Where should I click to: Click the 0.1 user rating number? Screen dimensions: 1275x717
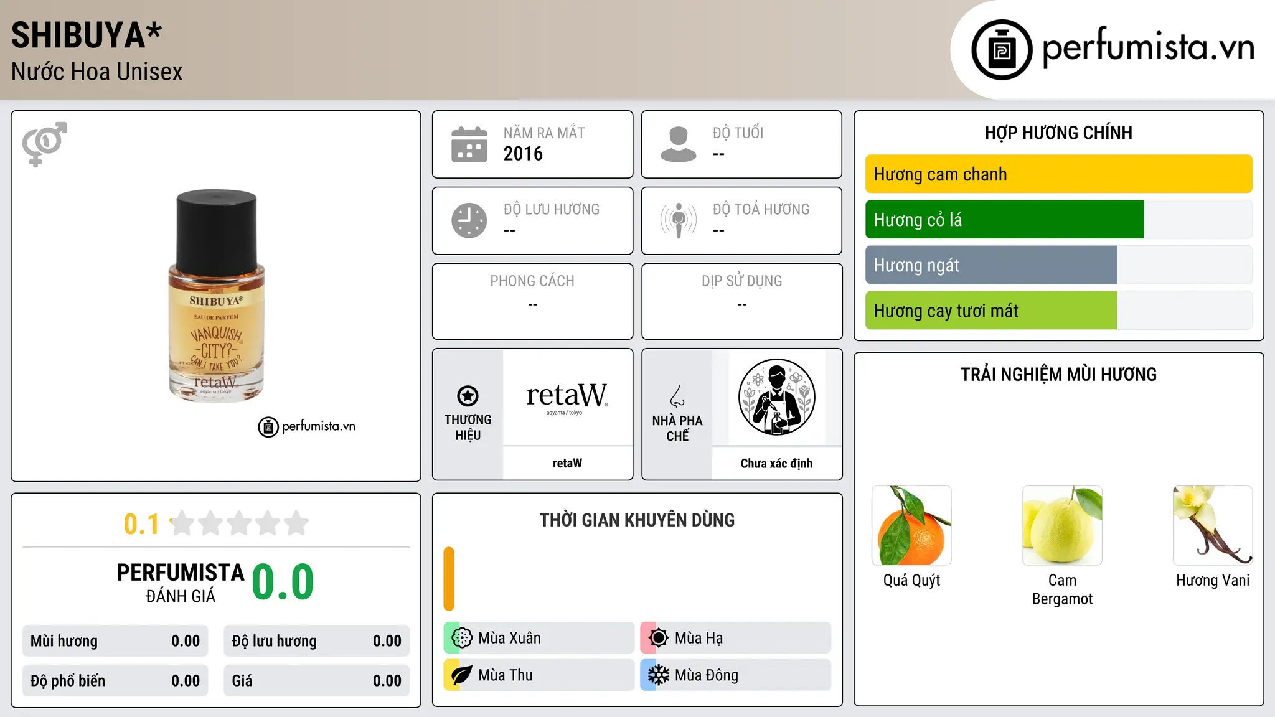coord(141,524)
